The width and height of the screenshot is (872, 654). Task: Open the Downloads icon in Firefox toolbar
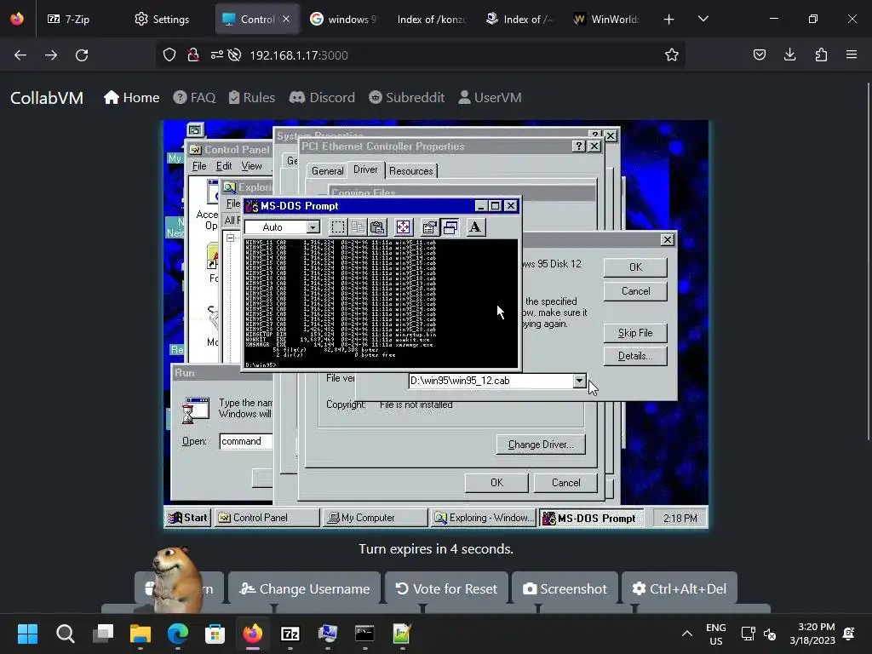coord(789,54)
